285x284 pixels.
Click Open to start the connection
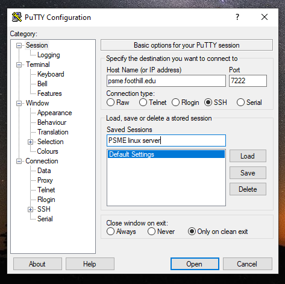pos(195,264)
